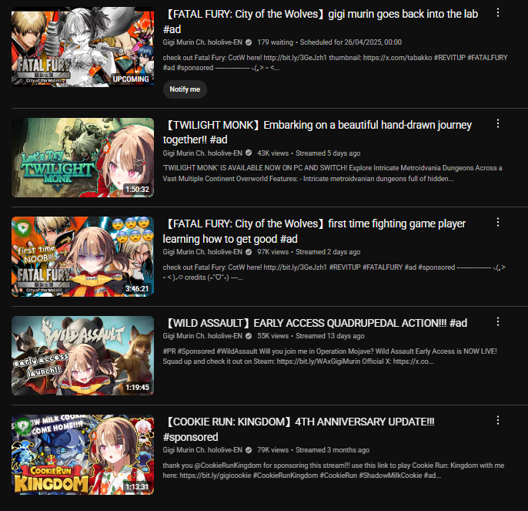The width and height of the screenshot is (528, 511).
Task: Open three-dot menu for Twilight Monk video
Action: pyautogui.click(x=498, y=123)
